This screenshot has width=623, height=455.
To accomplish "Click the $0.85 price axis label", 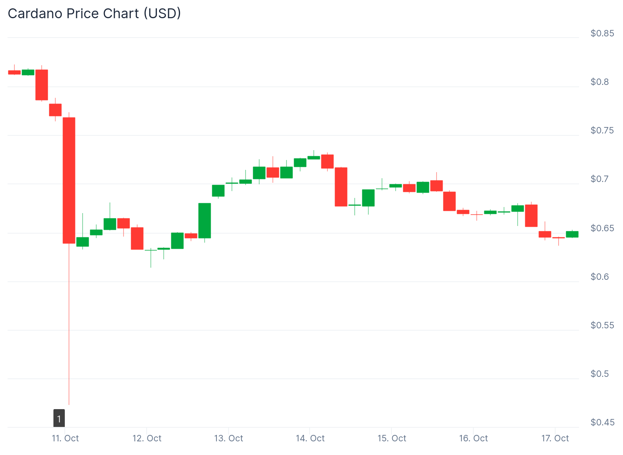I will tap(602, 33).
